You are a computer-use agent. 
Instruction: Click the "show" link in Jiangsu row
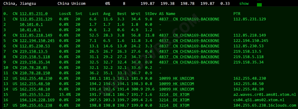click(244, 3)
